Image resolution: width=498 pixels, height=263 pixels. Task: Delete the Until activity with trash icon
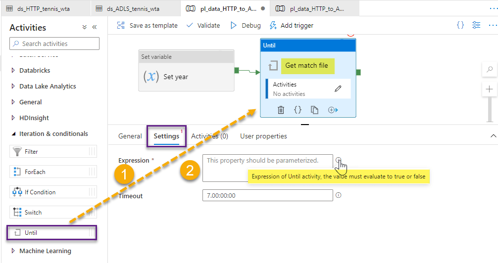coord(281,110)
